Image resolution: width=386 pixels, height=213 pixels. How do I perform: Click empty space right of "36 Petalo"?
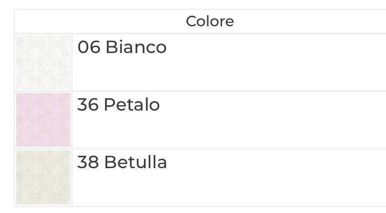pos(272,120)
